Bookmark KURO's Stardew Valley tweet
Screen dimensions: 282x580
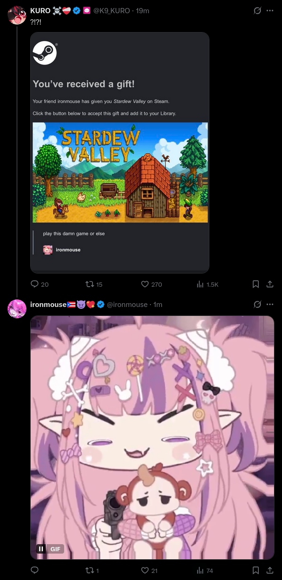[x=256, y=284]
